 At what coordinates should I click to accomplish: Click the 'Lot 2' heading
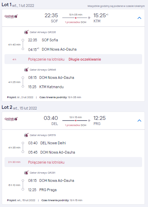(7, 107)
